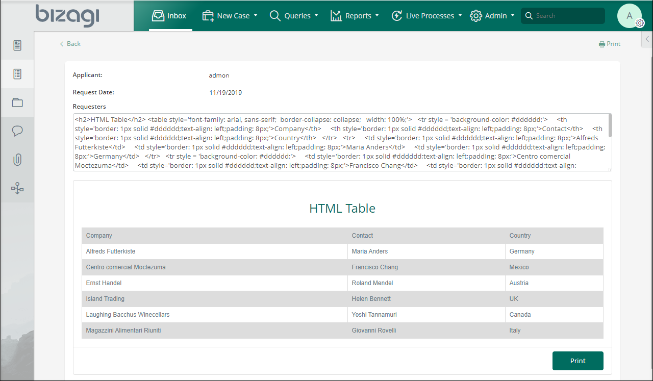
Task: Expand the Reports dropdown arrow
Action: click(377, 15)
